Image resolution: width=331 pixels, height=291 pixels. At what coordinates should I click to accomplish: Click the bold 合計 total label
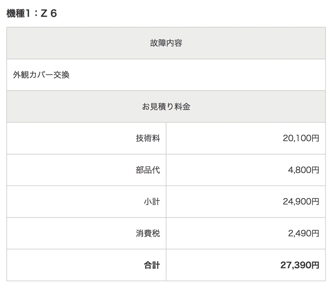tap(152, 265)
